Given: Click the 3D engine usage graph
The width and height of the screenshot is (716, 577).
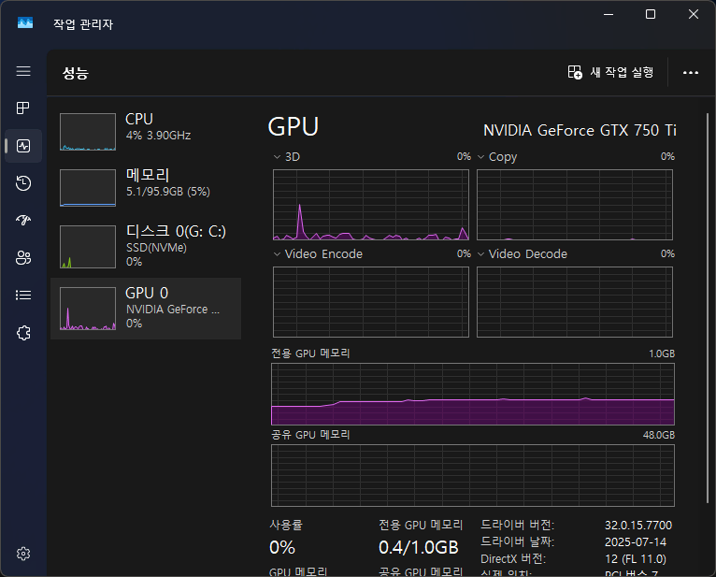Looking at the screenshot, I should 371,205.
